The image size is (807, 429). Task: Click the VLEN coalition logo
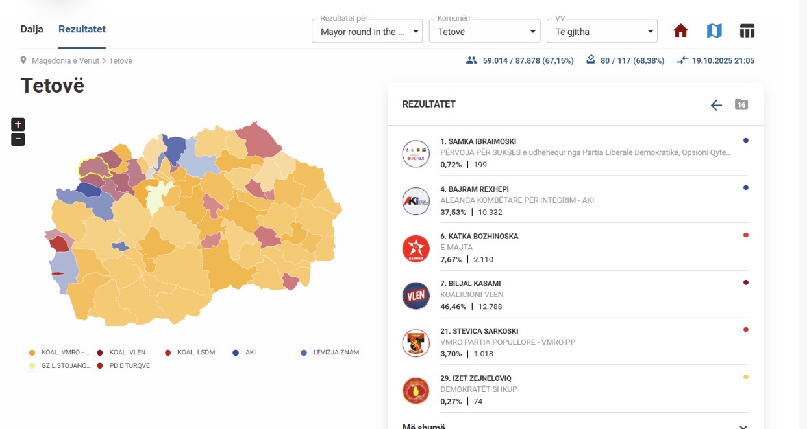point(416,296)
